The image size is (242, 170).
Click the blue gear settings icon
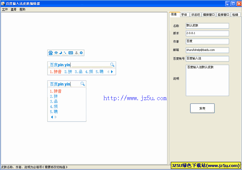click(81, 53)
